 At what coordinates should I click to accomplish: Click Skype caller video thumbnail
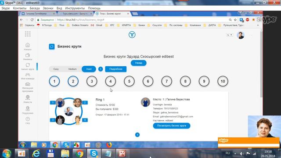(264, 126)
